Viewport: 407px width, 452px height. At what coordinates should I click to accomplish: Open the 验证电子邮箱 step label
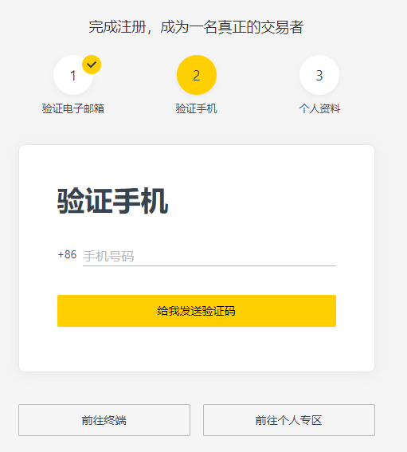click(x=73, y=108)
